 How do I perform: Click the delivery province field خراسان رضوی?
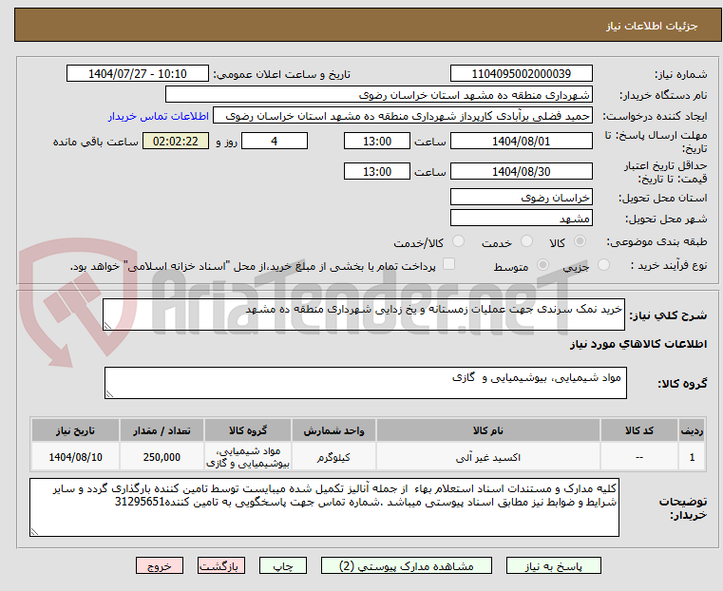[522, 198]
